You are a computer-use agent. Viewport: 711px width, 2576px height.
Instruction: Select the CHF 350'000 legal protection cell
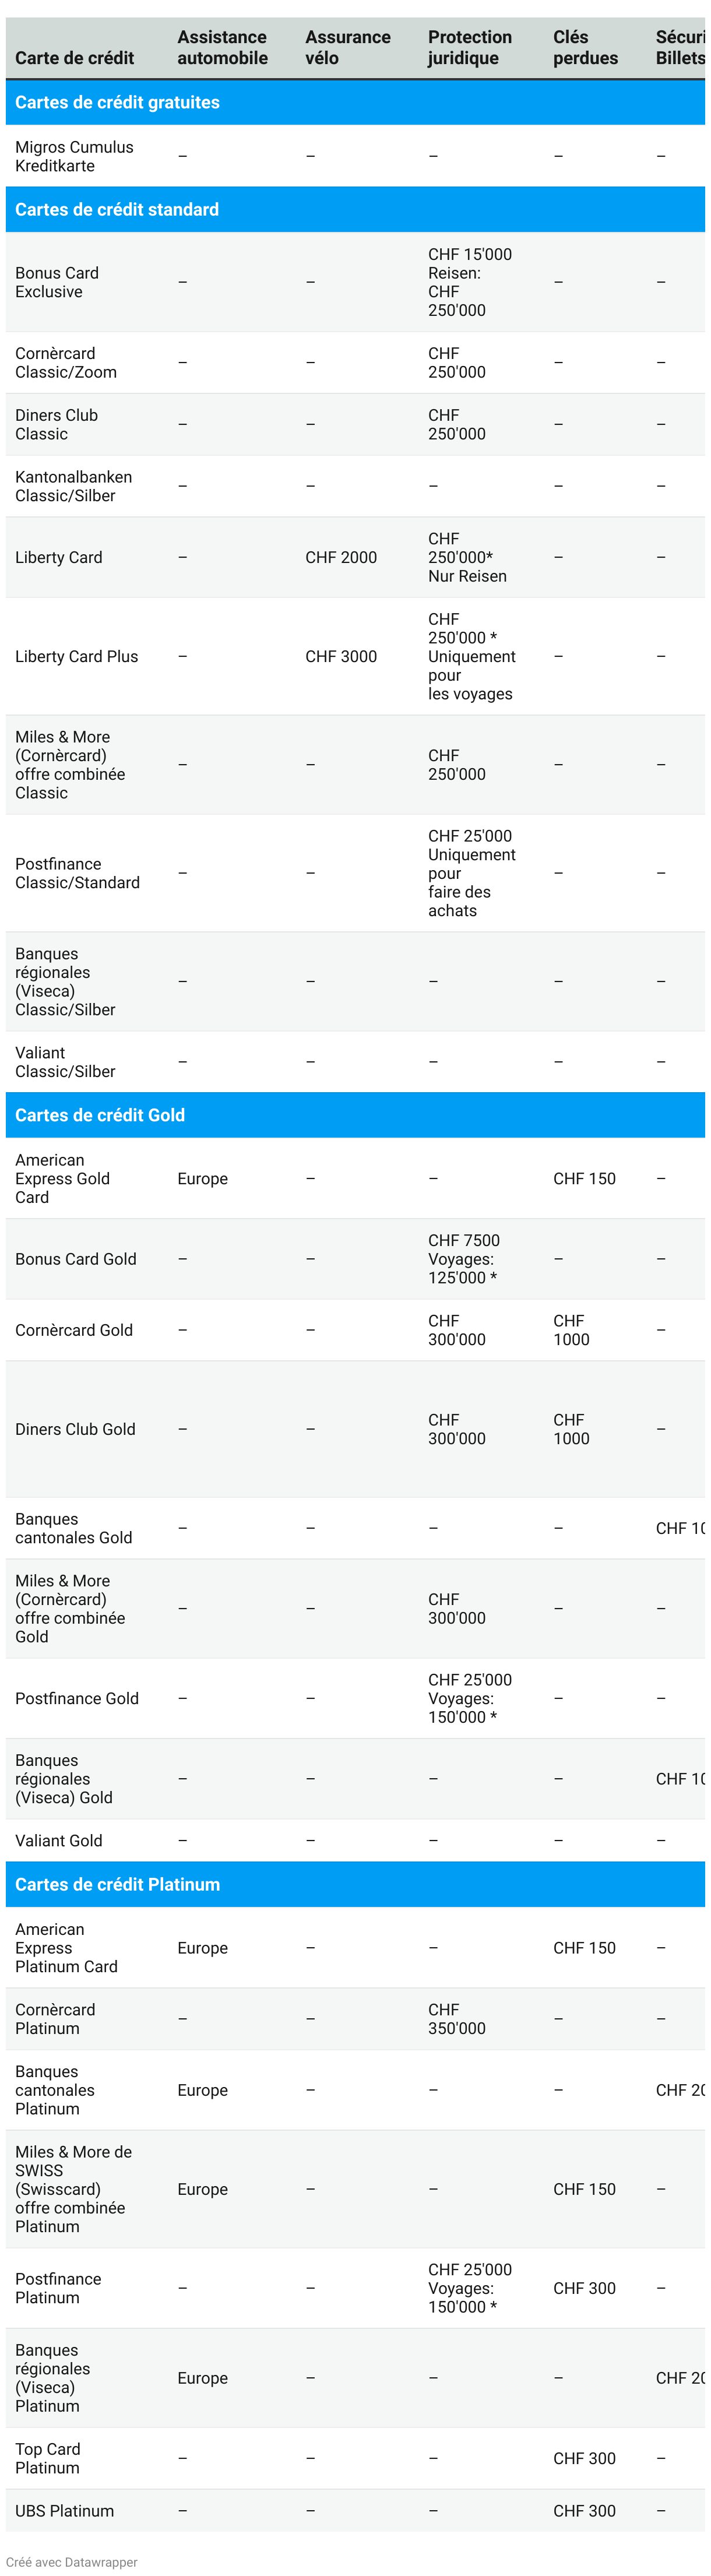[457, 2019]
